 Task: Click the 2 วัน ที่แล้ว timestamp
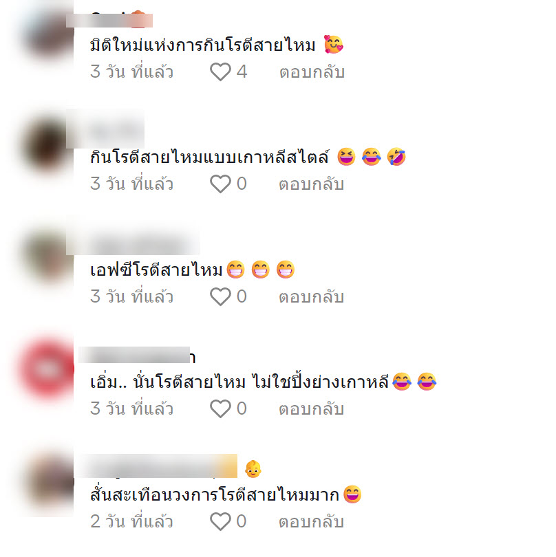[x=131, y=521]
